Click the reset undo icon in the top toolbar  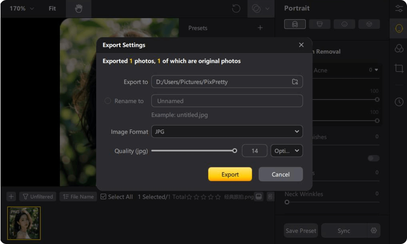235,9
